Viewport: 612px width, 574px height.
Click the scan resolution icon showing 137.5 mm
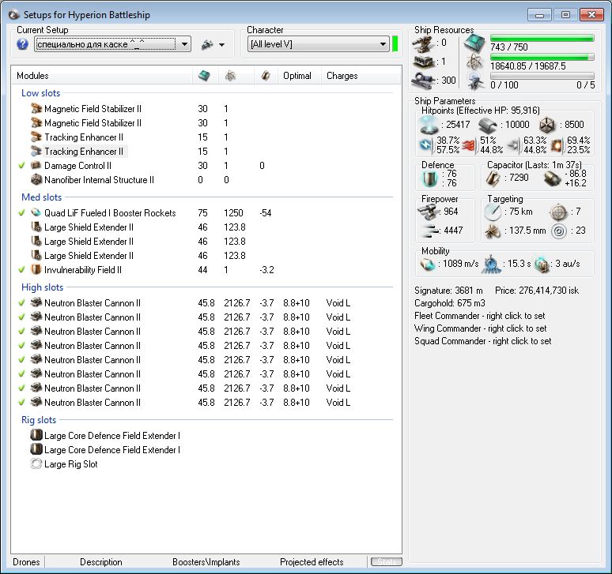493,231
